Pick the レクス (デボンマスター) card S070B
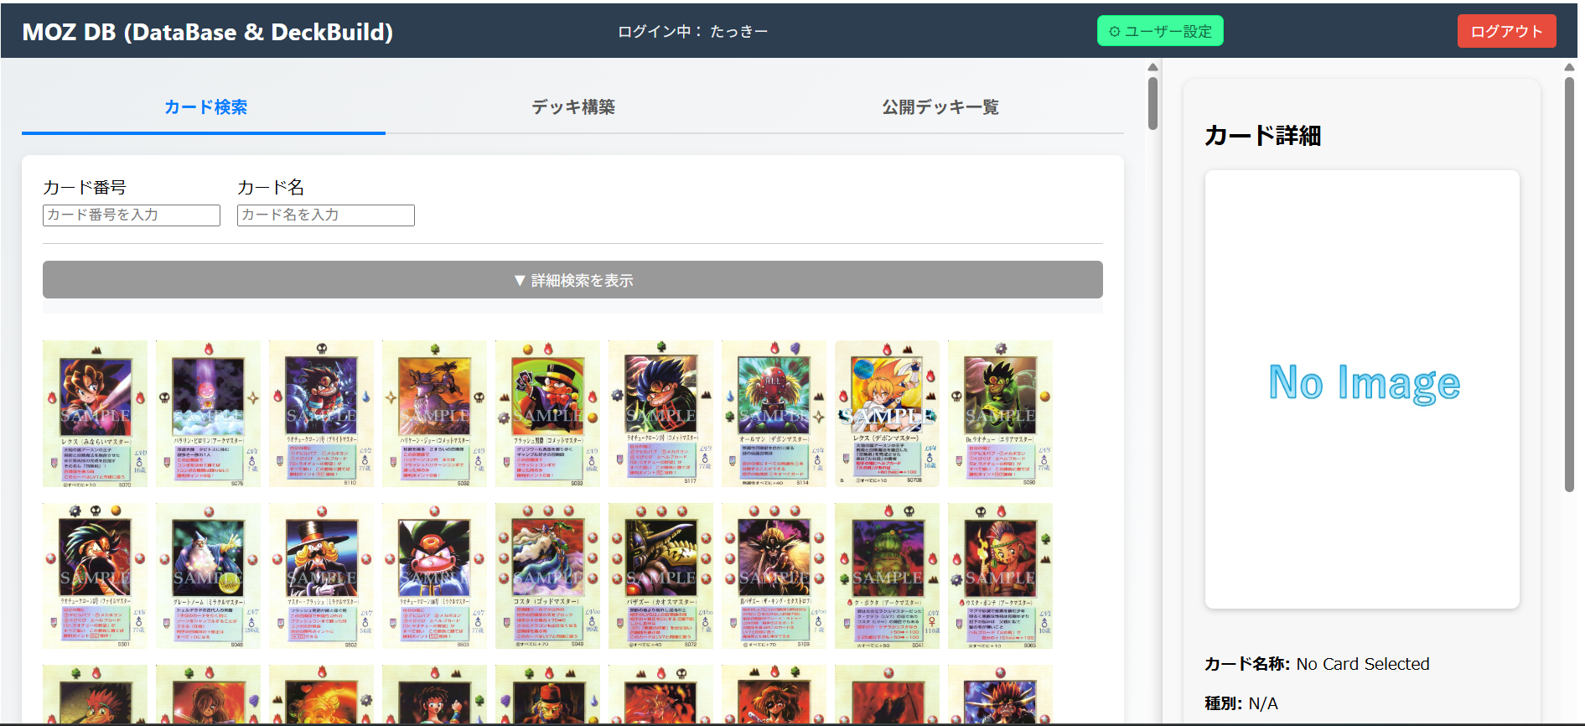Viewport: 1585px width, 726px height. point(887,413)
